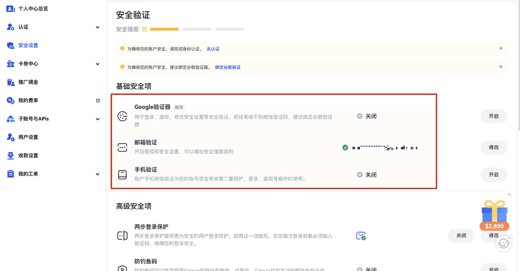The image size is (520, 271).
Task: Click the 推广佣金 sidebar icon
Action: (x=10, y=82)
